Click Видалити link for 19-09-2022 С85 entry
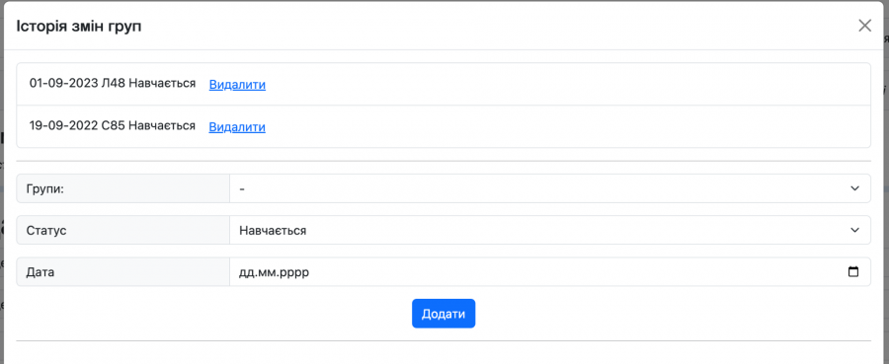This screenshot has width=889, height=364. pyautogui.click(x=237, y=127)
